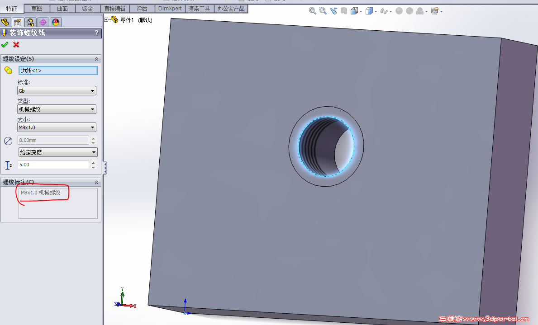
Task: Click the greyed sphere icon between Edit Appearance and View Settings
Action: 409,11
